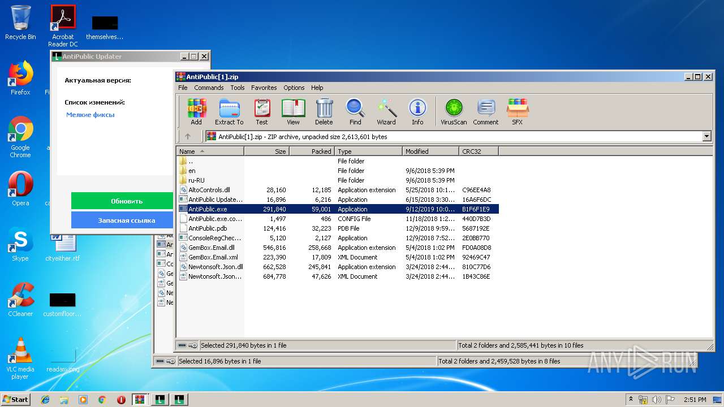This screenshot has height=407, width=724.
Task: Open the Commands menu
Action: [209, 88]
